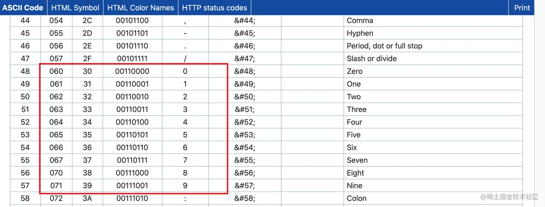The image size is (545, 207).
Task: Switch to HTML Symbol tab
Action: click(x=75, y=8)
